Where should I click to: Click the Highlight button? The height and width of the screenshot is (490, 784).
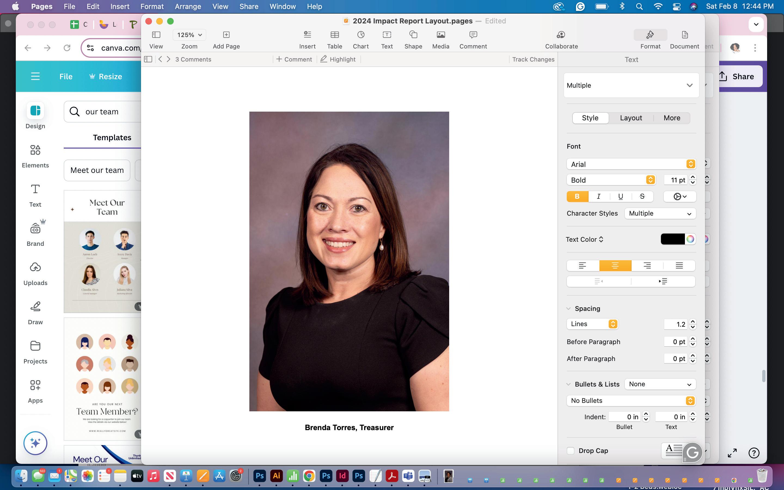point(338,59)
